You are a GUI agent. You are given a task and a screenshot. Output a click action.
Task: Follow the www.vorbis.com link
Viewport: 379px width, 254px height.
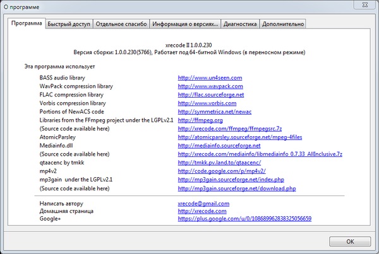click(207, 103)
